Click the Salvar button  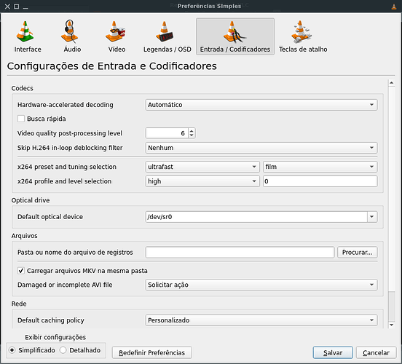tap(333, 353)
